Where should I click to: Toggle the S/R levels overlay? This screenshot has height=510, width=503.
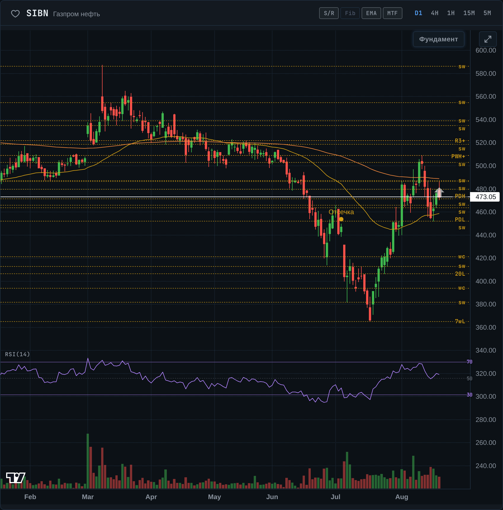coord(329,13)
